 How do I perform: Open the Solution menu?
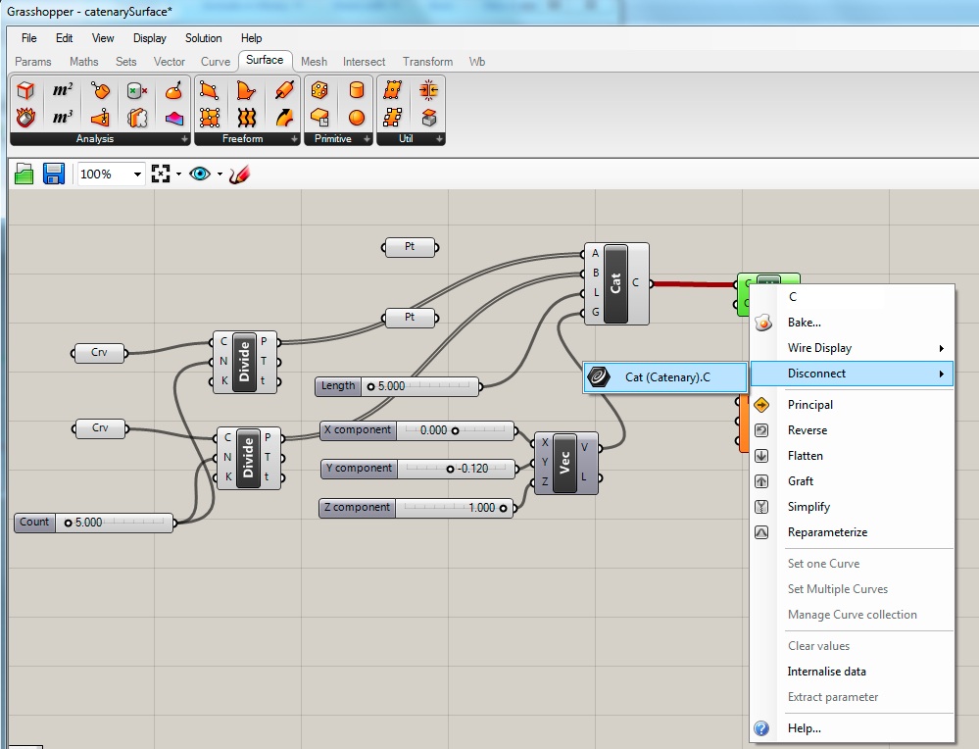[x=203, y=38]
